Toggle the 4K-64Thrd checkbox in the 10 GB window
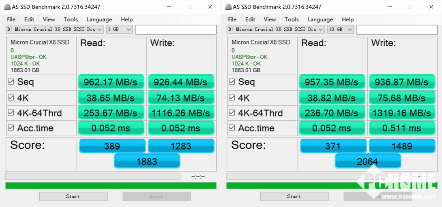The image size is (442, 207). coord(232,113)
